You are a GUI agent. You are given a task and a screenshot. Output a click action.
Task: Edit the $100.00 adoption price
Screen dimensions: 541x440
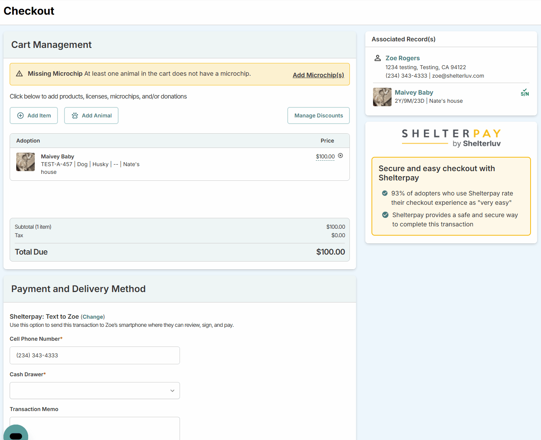pos(325,156)
